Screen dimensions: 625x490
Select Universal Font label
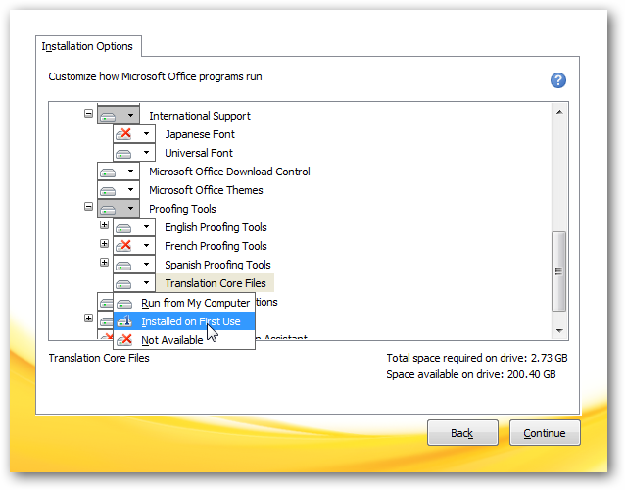tap(199, 153)
